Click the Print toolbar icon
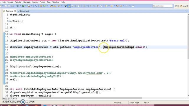Screen dimensions: 189x106 (x=12, y=6)
